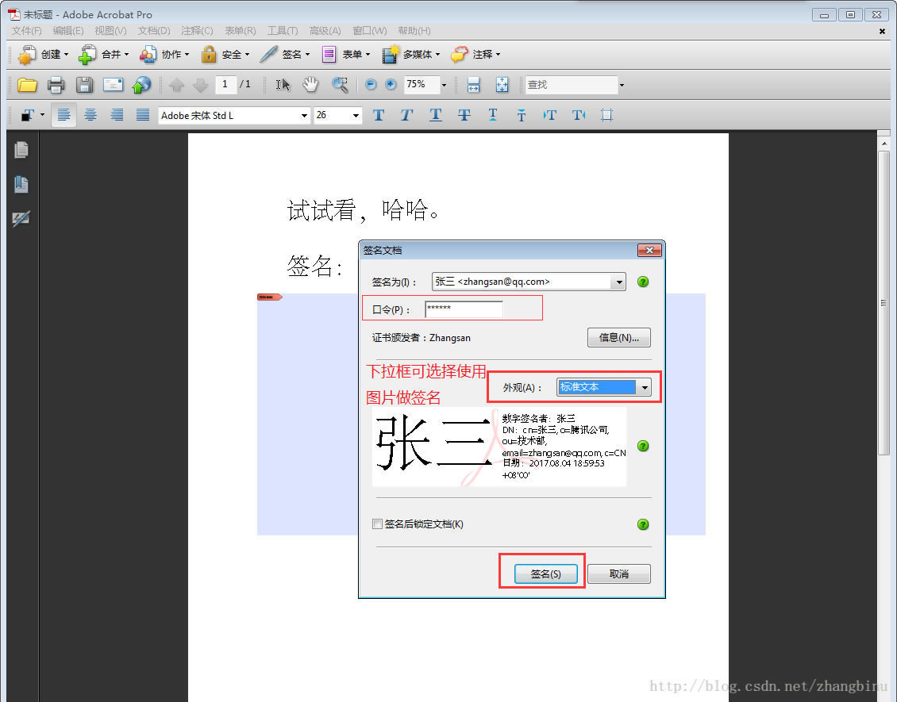Open the Edit (编辑) menu
Viewport: 897px width, 702px height.
68,31
